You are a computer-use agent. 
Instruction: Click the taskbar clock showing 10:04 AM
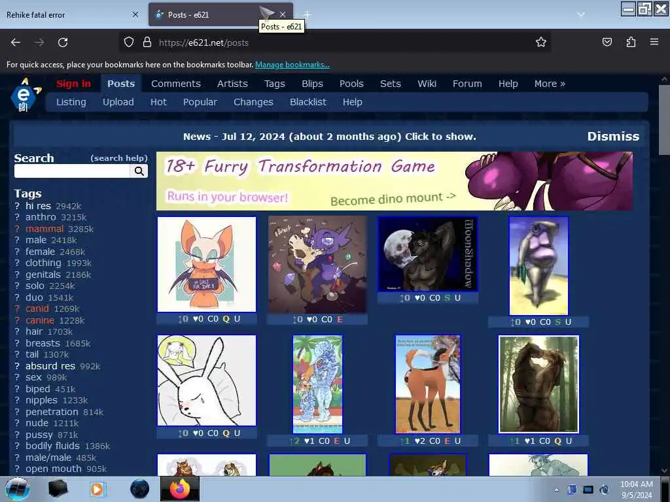[x=636, y=490]
